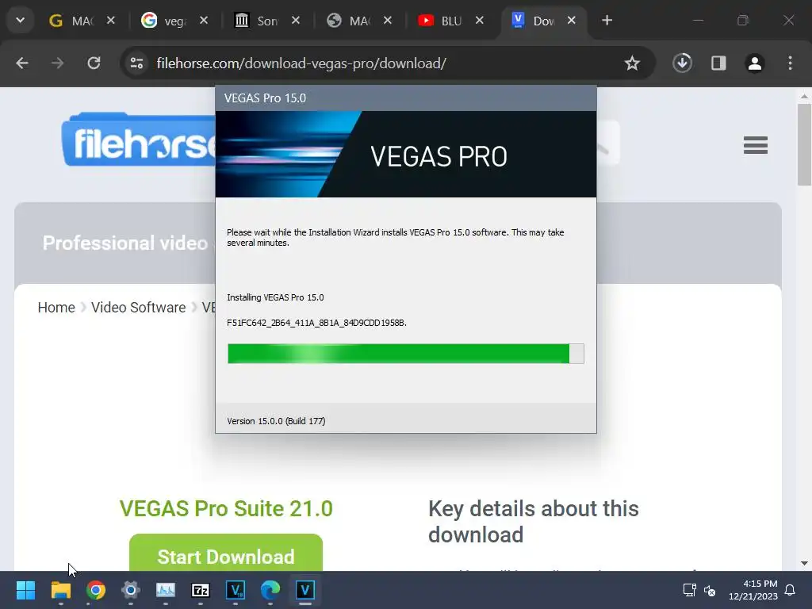Open the Windows Start menu
The width and height of the screenshot is (812, 609).
click(x=25, y=590)
